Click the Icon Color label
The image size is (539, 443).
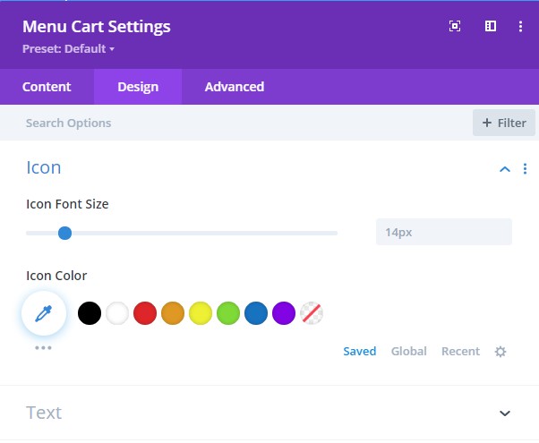(56, 276)
